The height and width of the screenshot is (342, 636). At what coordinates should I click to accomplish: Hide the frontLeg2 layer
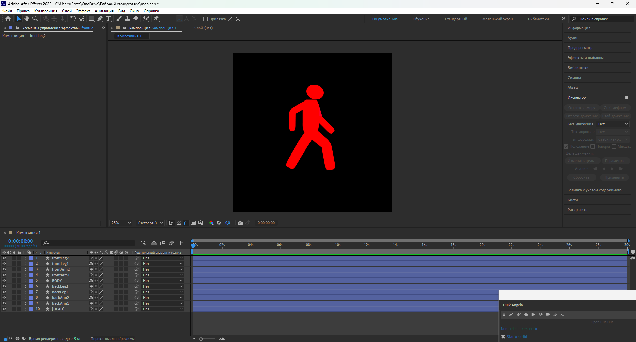coord(4,258)
